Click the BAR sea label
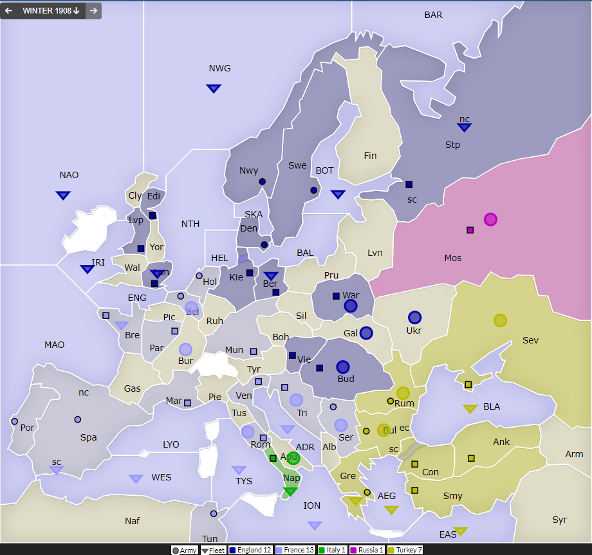The width and height of the screenshot is (592, 555). [434, 15]
